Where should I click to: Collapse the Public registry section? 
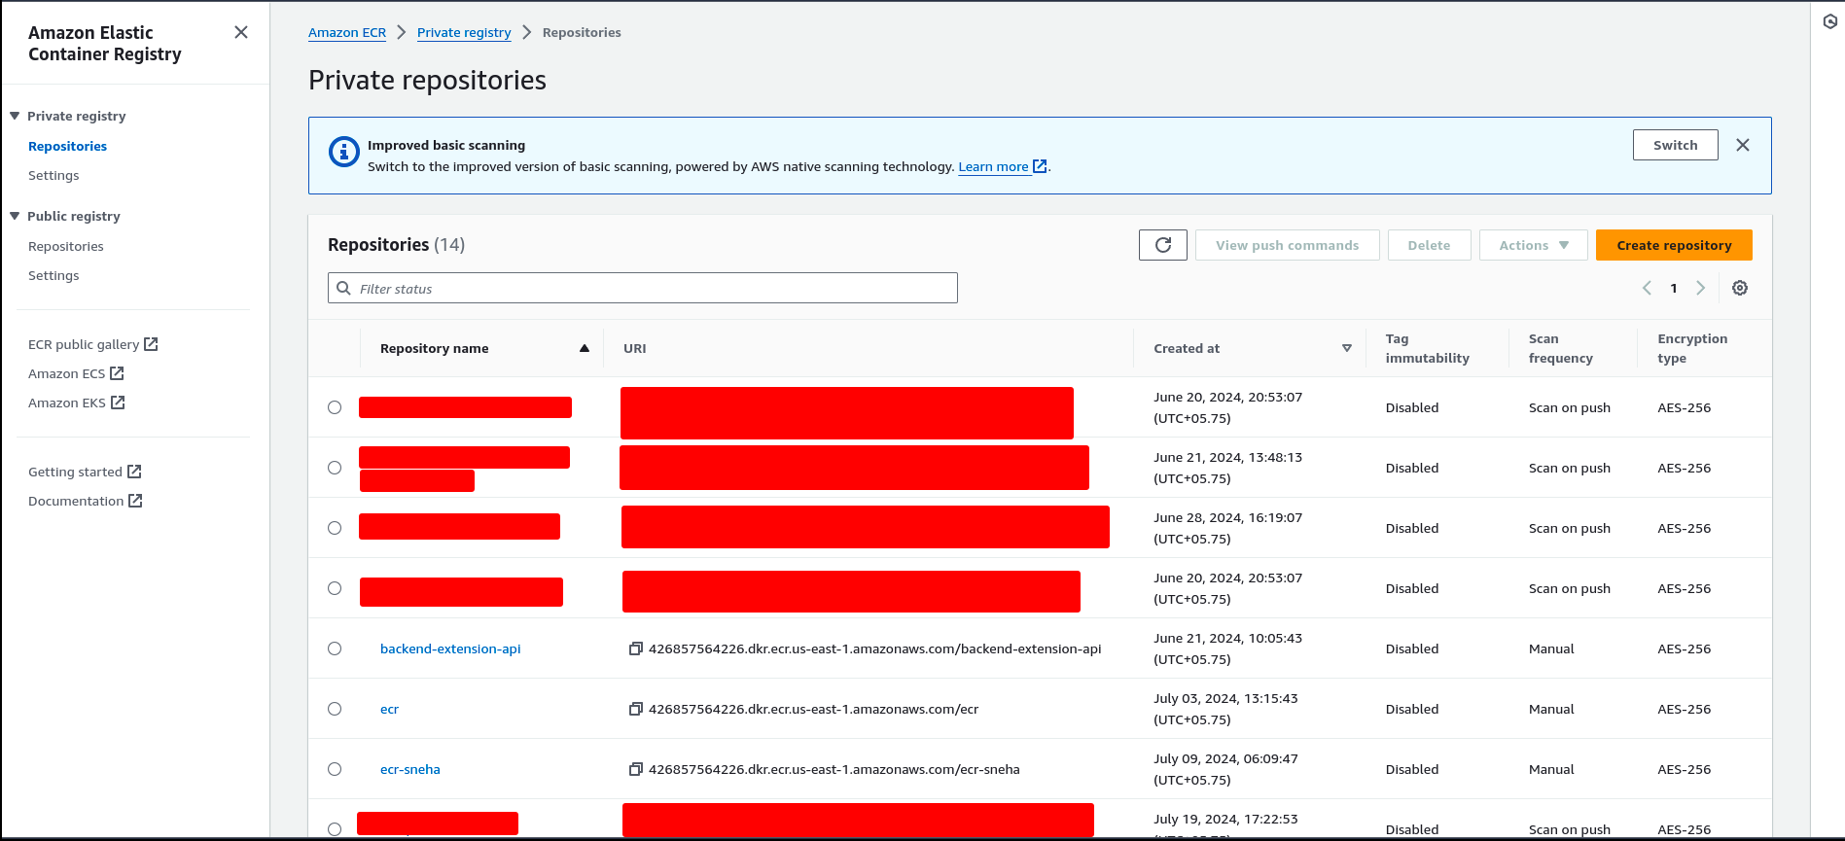point(15,216)
